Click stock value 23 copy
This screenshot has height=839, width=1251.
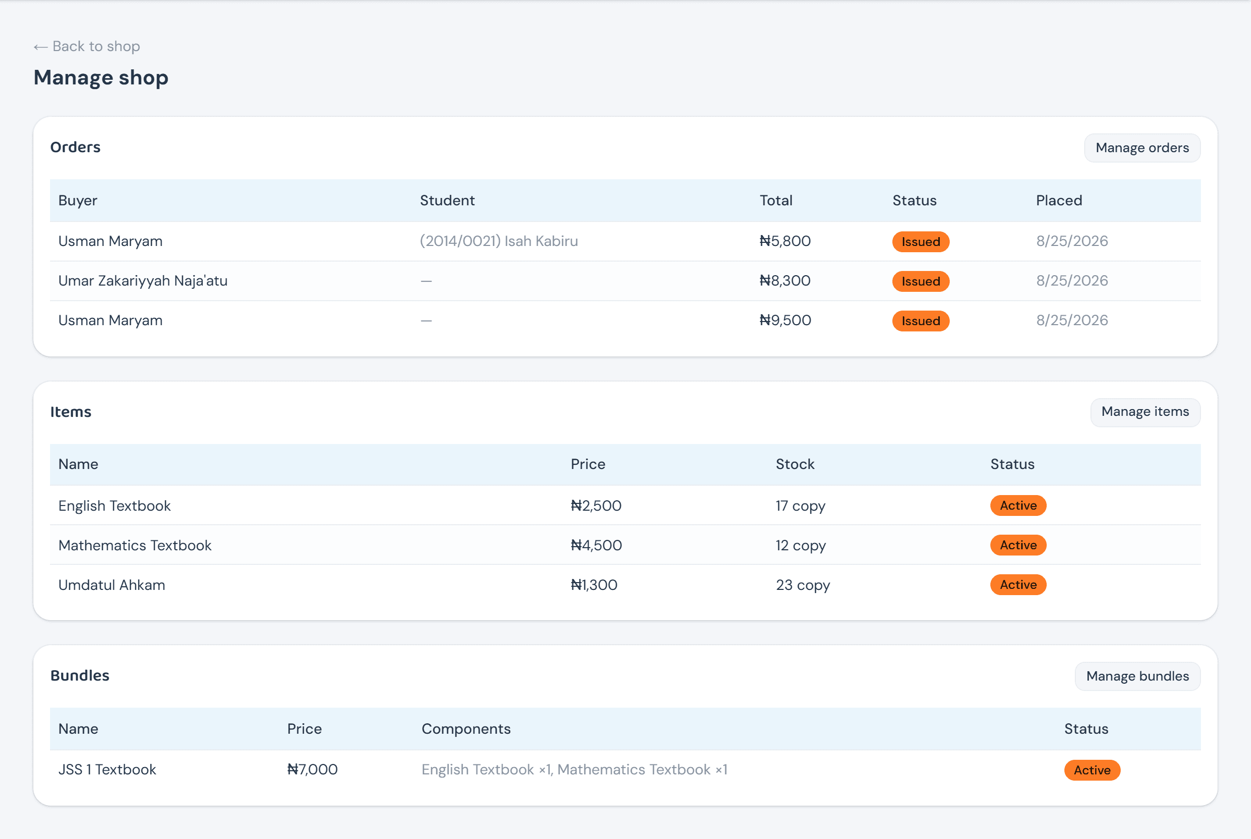(803, 585)
